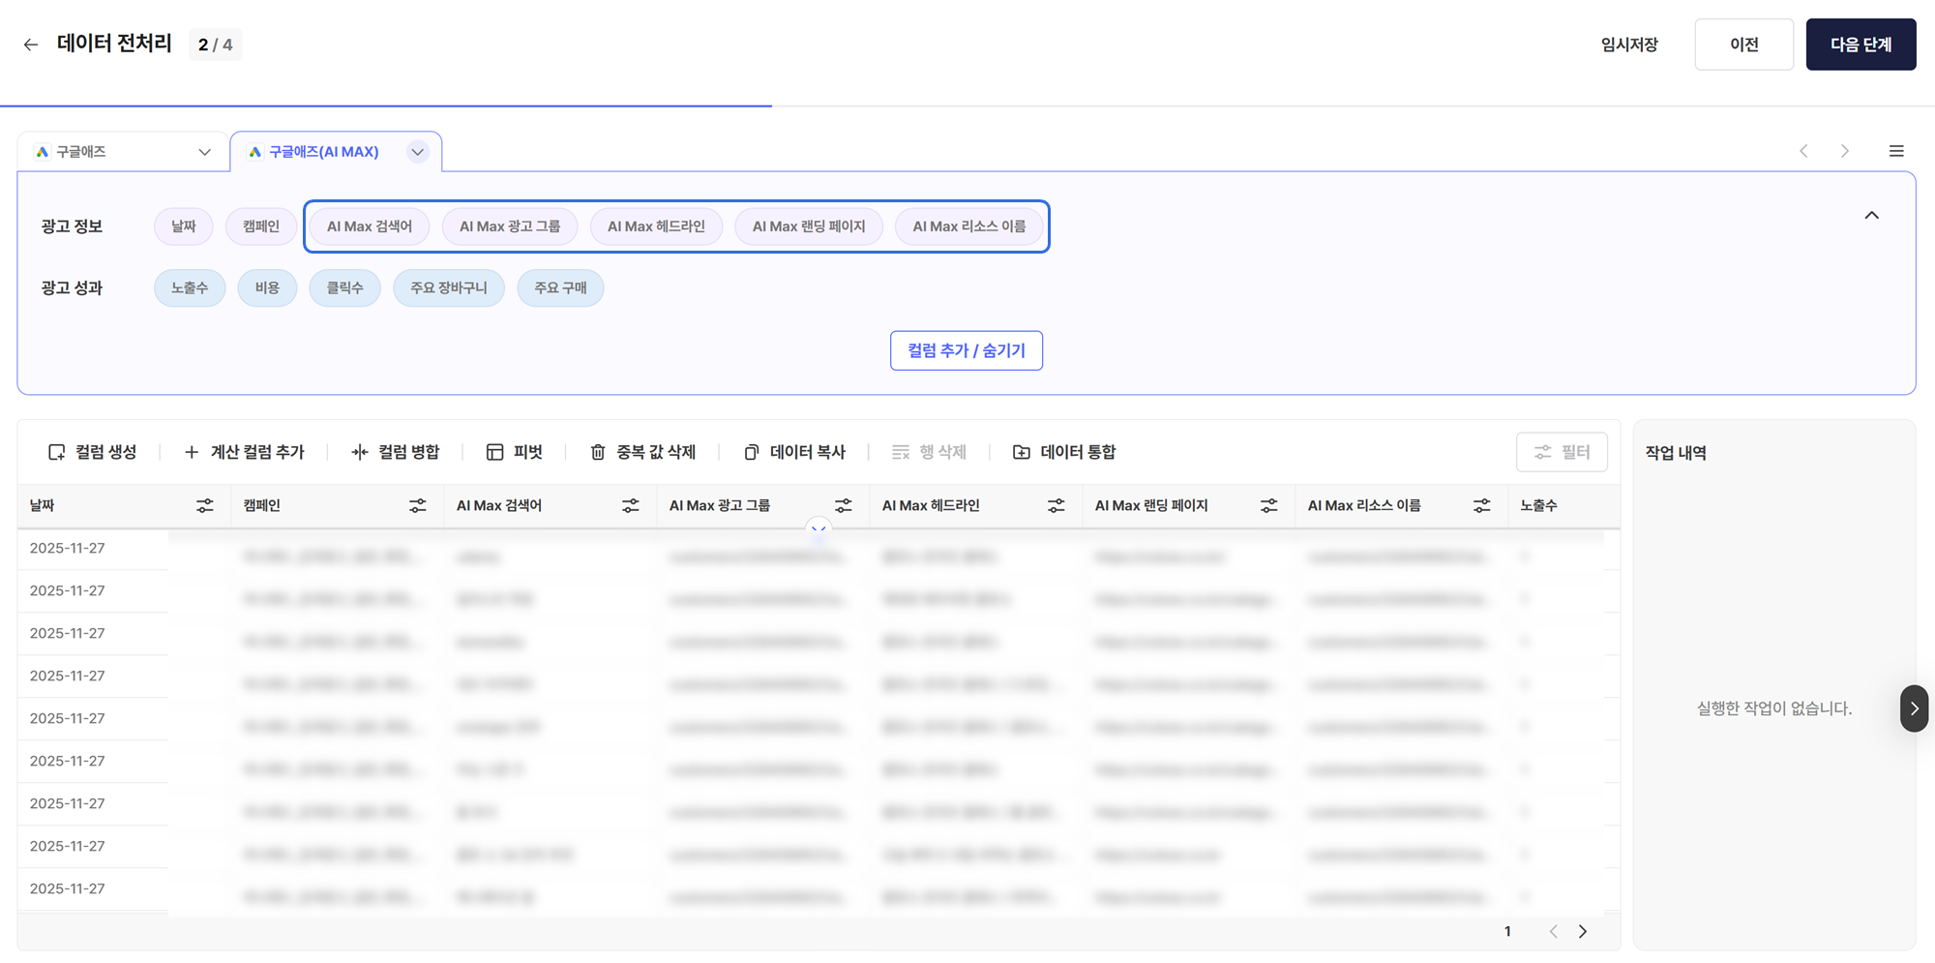
Task: Toggle the 노출수 column chip
Action: point(190,288)
